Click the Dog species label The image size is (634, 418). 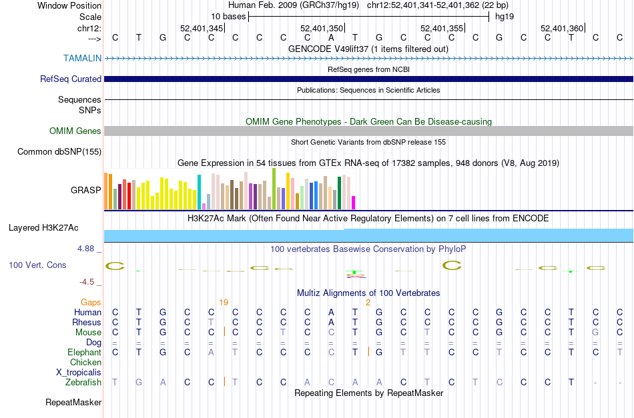pyautogui.click(x=94, y=343)
